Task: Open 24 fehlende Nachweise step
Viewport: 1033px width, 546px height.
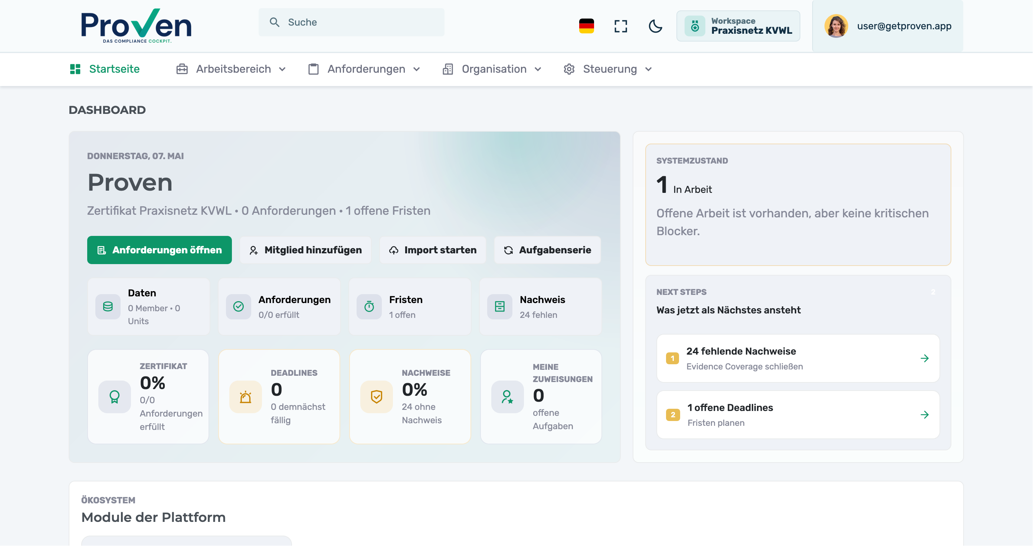Action: [798, 359]
